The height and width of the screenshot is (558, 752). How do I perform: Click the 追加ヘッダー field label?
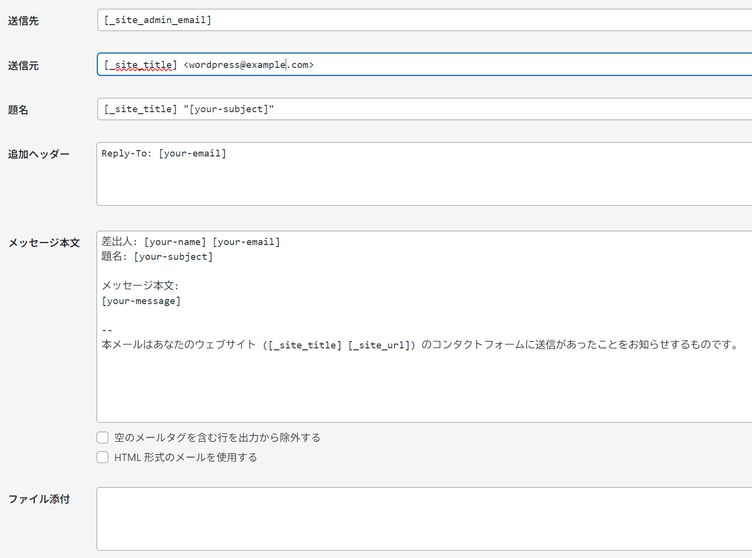point(38,154)
